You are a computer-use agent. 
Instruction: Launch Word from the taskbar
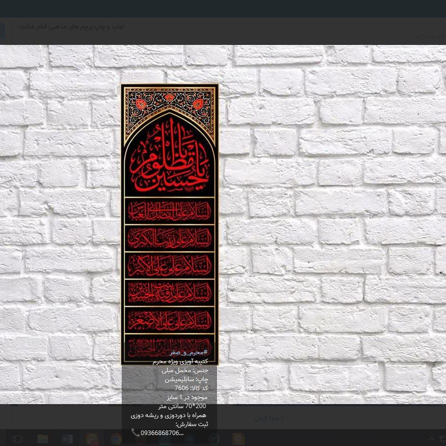(67, 439)
